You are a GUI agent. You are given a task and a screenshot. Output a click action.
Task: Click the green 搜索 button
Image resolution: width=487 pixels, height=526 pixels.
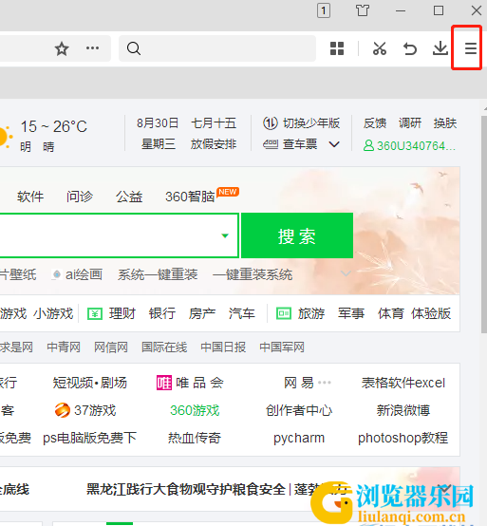pyautogui.click(x=297, y=235)
